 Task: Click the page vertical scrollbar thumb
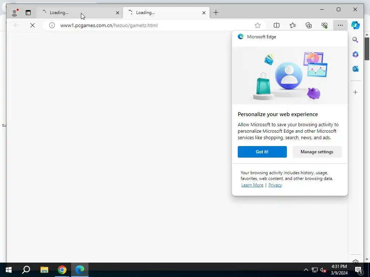tap(367, 49)
